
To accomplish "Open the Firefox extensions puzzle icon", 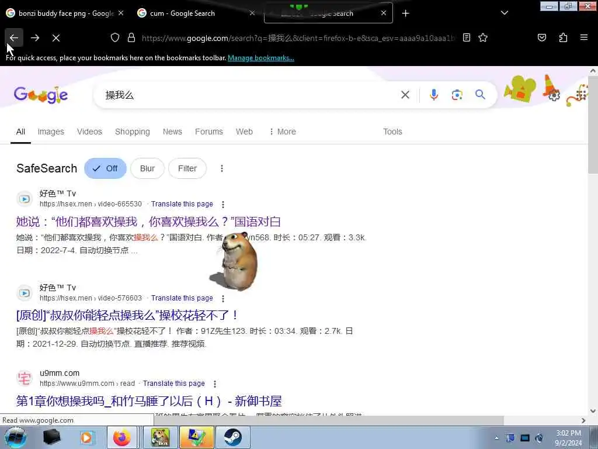I will tap(563, 37).
